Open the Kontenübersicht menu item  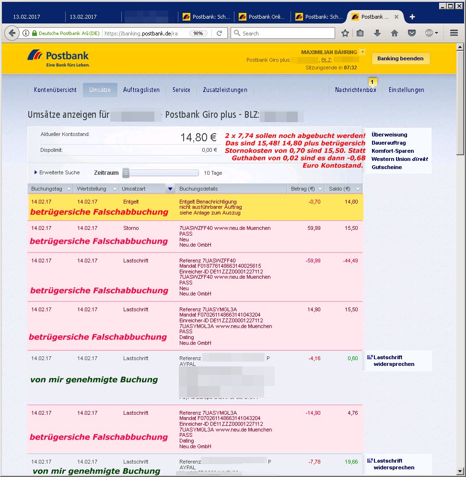tap(55, 90)
